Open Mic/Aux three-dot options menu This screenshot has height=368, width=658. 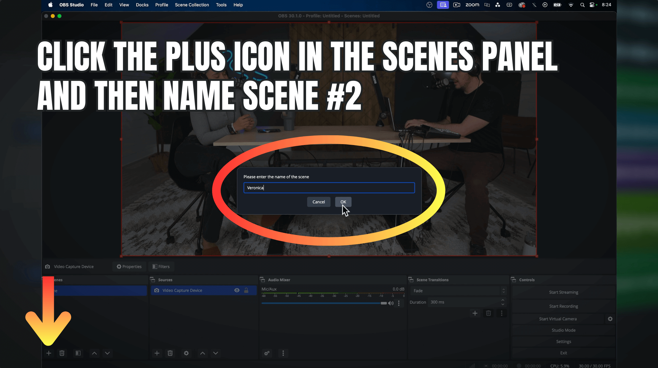point(399,303)
